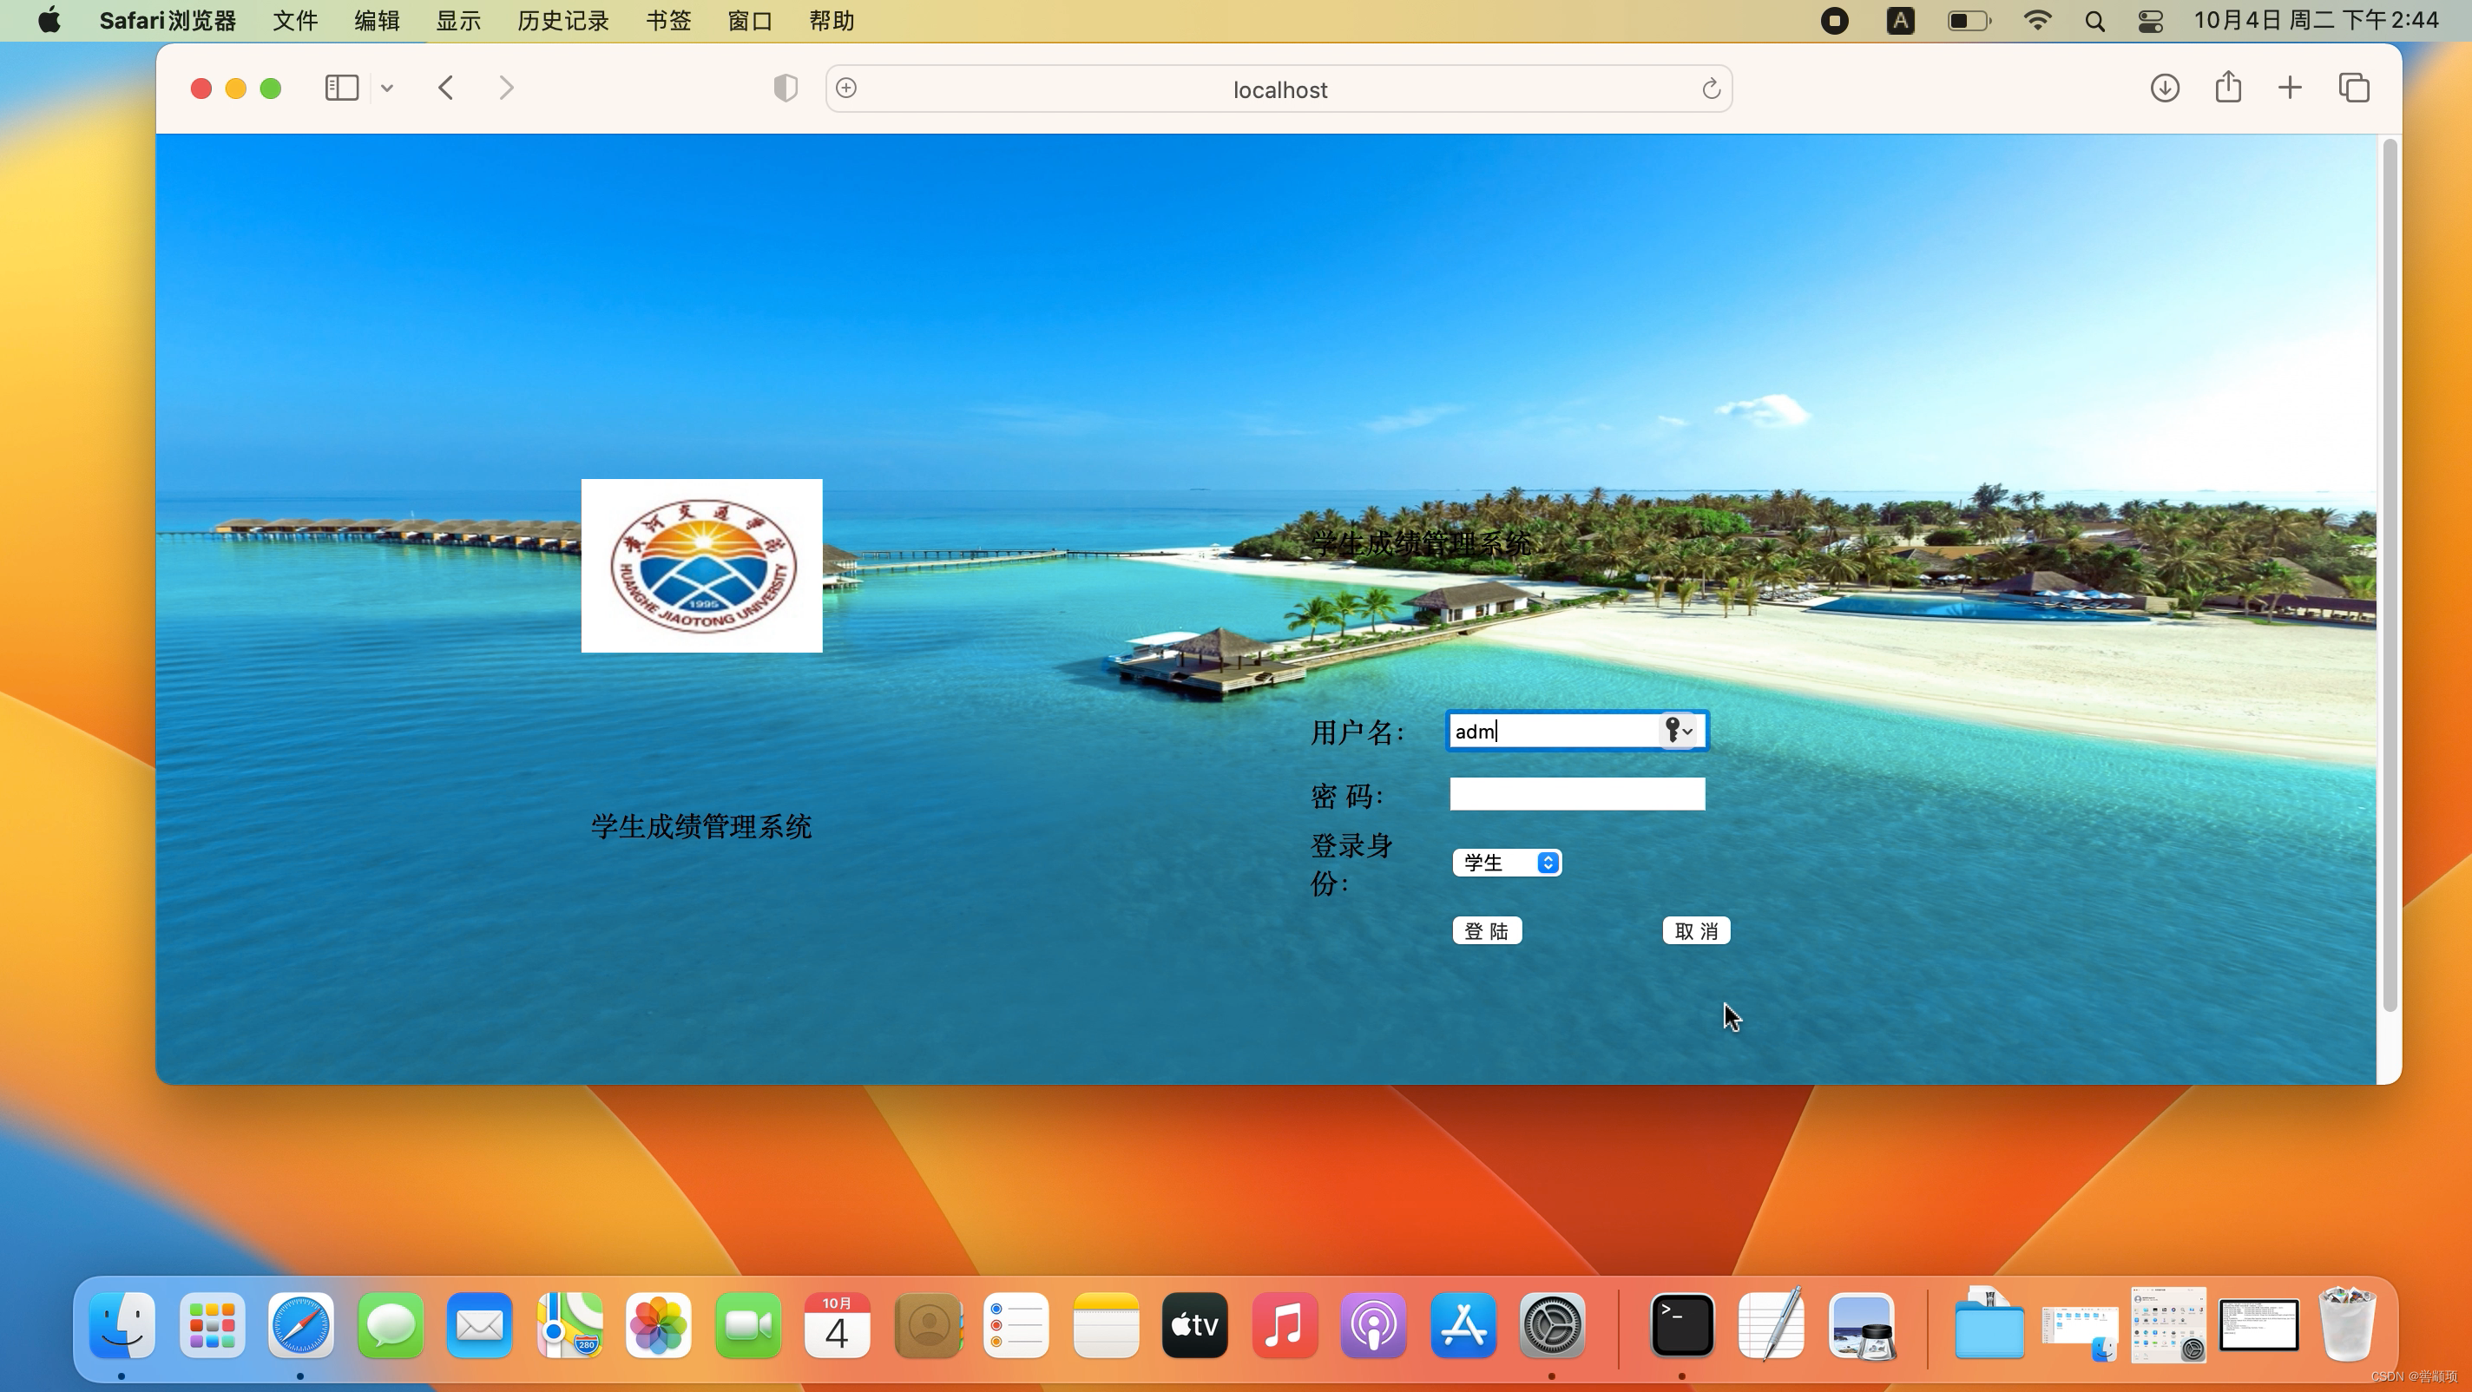Open the battery status menu

click(x=1969, y=20)
